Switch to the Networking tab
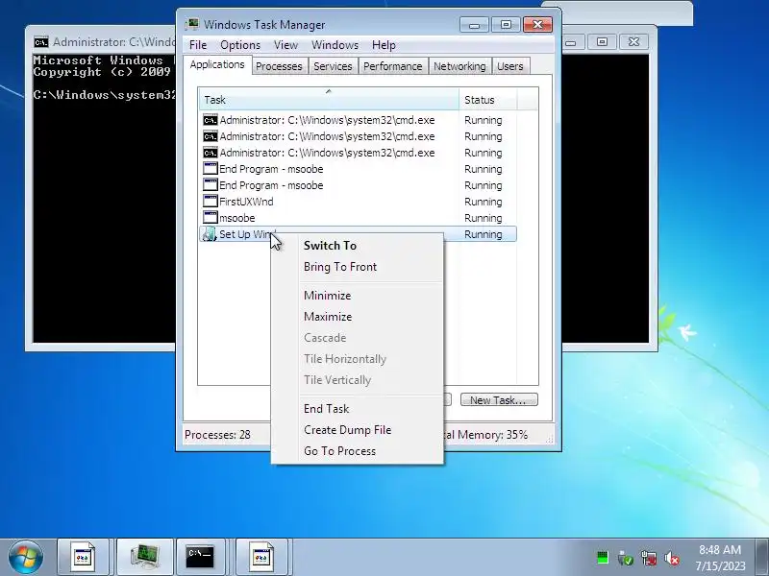Viewport: 769px width, 576px height. [459, 66]
